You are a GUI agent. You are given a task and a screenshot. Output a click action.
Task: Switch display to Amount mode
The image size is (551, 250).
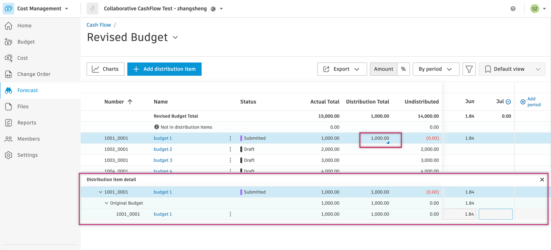tap(384, 69)
